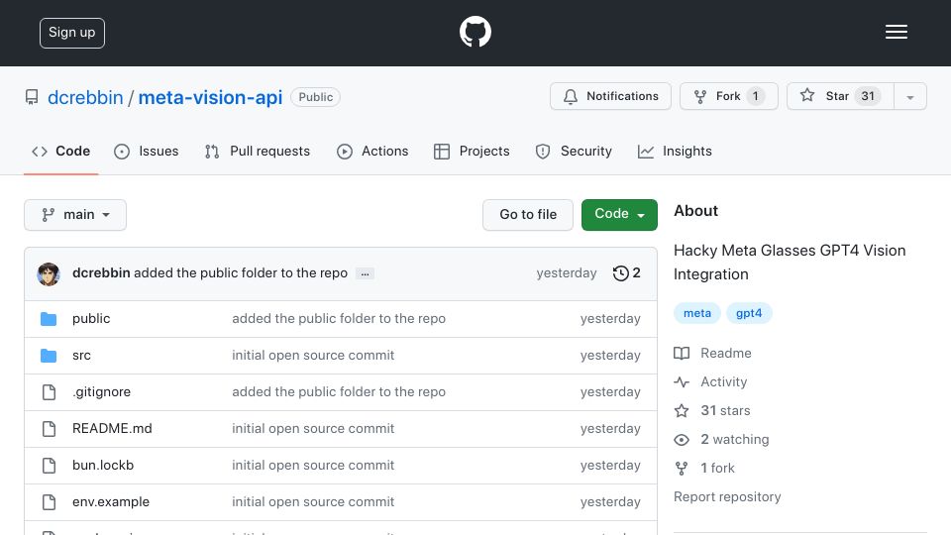The image size is (951, 535).
Task: Expand the commit message ellipsis
Action: pos(365,273)
